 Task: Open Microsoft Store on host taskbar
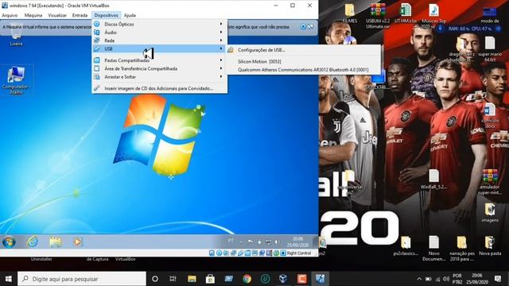[x=210, y=279]
